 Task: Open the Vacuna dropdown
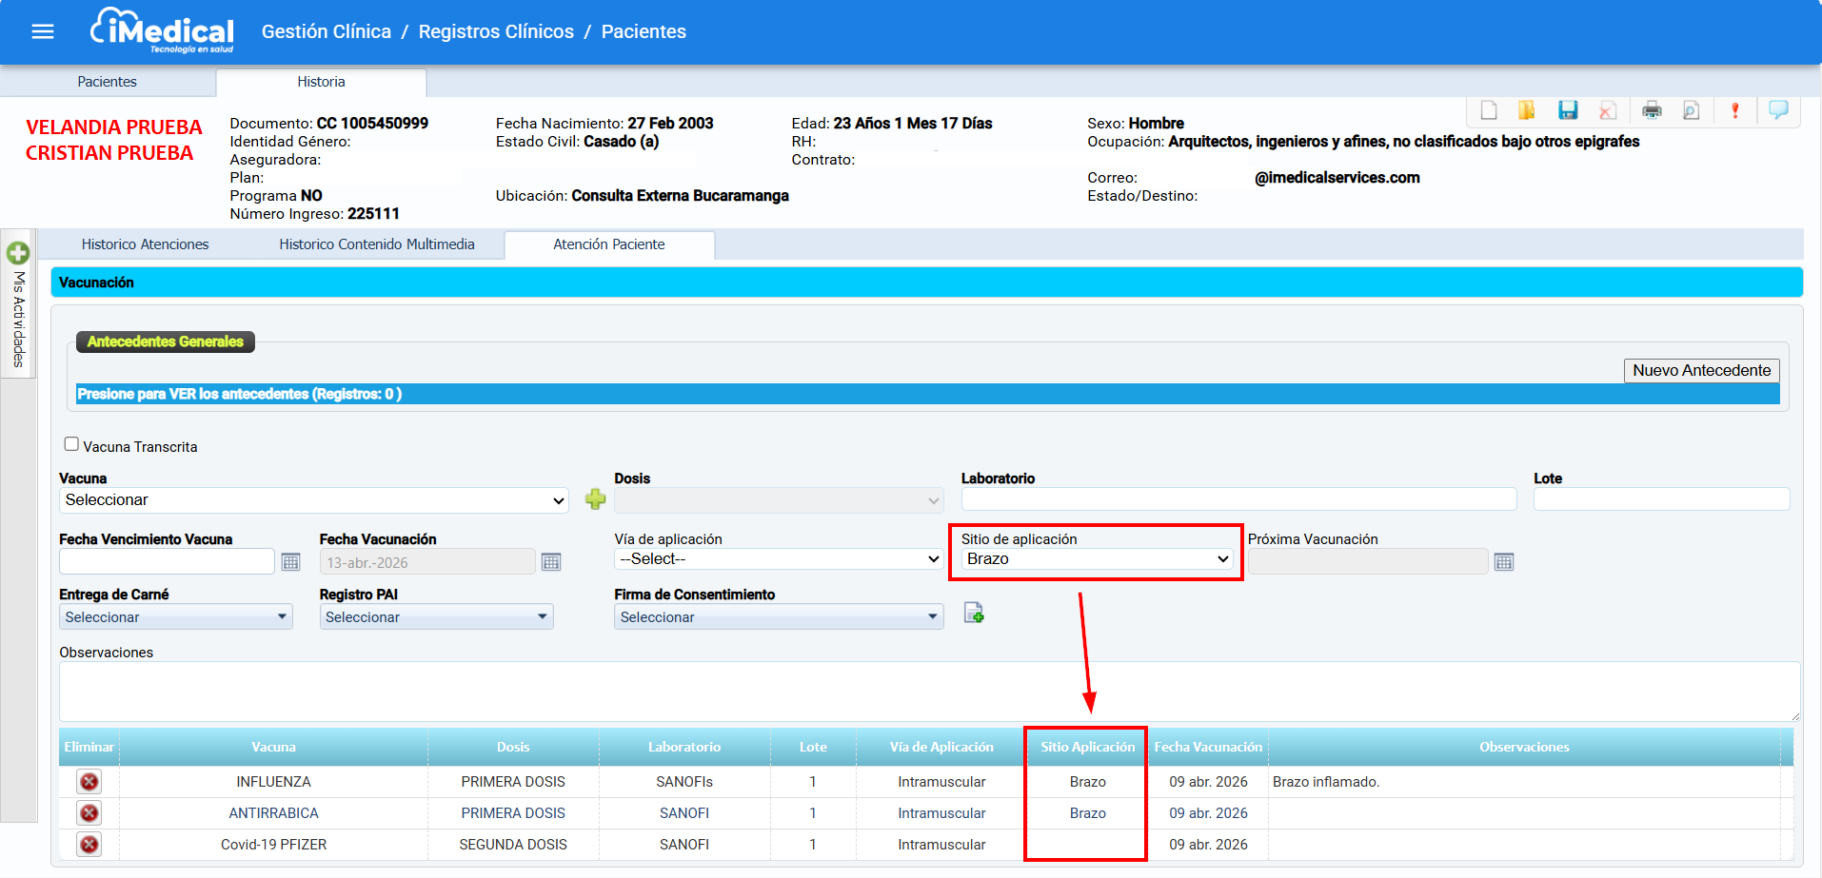click(314, 500)
